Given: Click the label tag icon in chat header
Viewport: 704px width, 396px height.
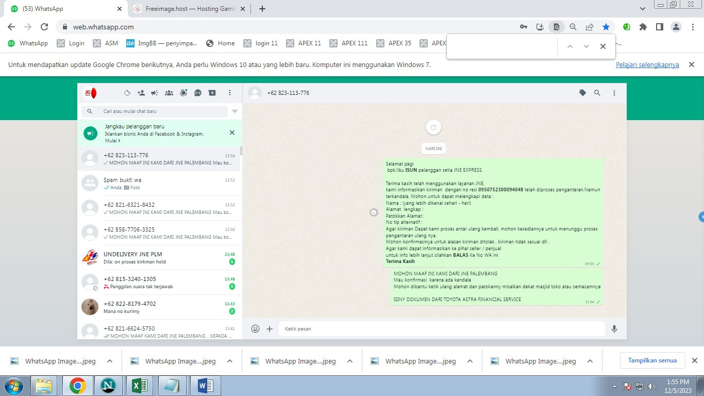Looking at the screenshot, I should point(583,93).
